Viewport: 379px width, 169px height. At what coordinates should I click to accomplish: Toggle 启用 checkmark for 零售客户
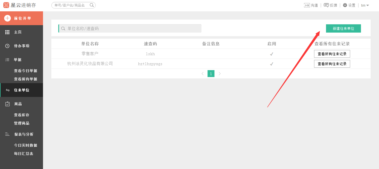272,54
